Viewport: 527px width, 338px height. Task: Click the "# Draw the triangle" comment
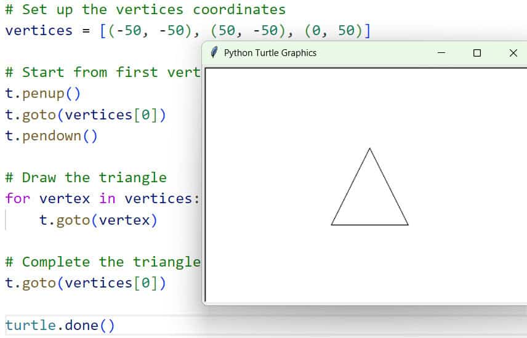click(85, 178)
